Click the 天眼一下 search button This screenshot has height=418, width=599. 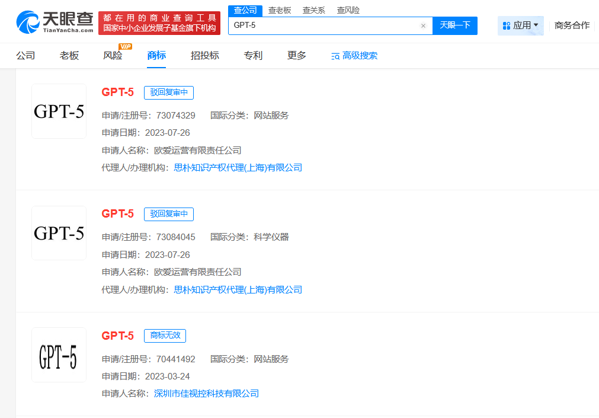pyautogui.click(x=454, y=25)
